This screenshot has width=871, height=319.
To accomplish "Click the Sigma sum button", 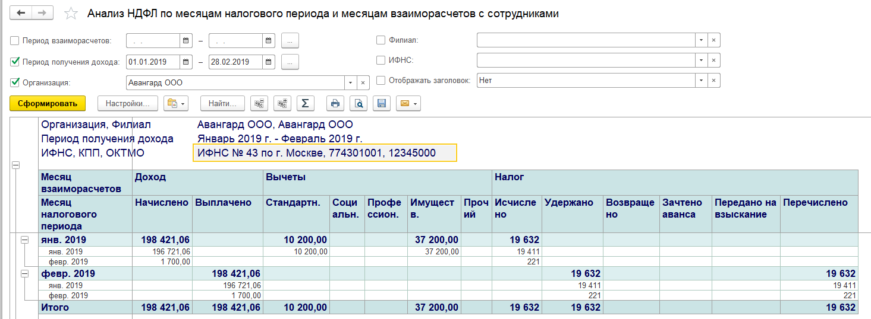I will click(x=305, y=103).
